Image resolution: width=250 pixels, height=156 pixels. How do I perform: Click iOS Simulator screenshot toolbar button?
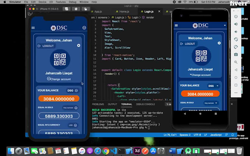pos(67,9)
